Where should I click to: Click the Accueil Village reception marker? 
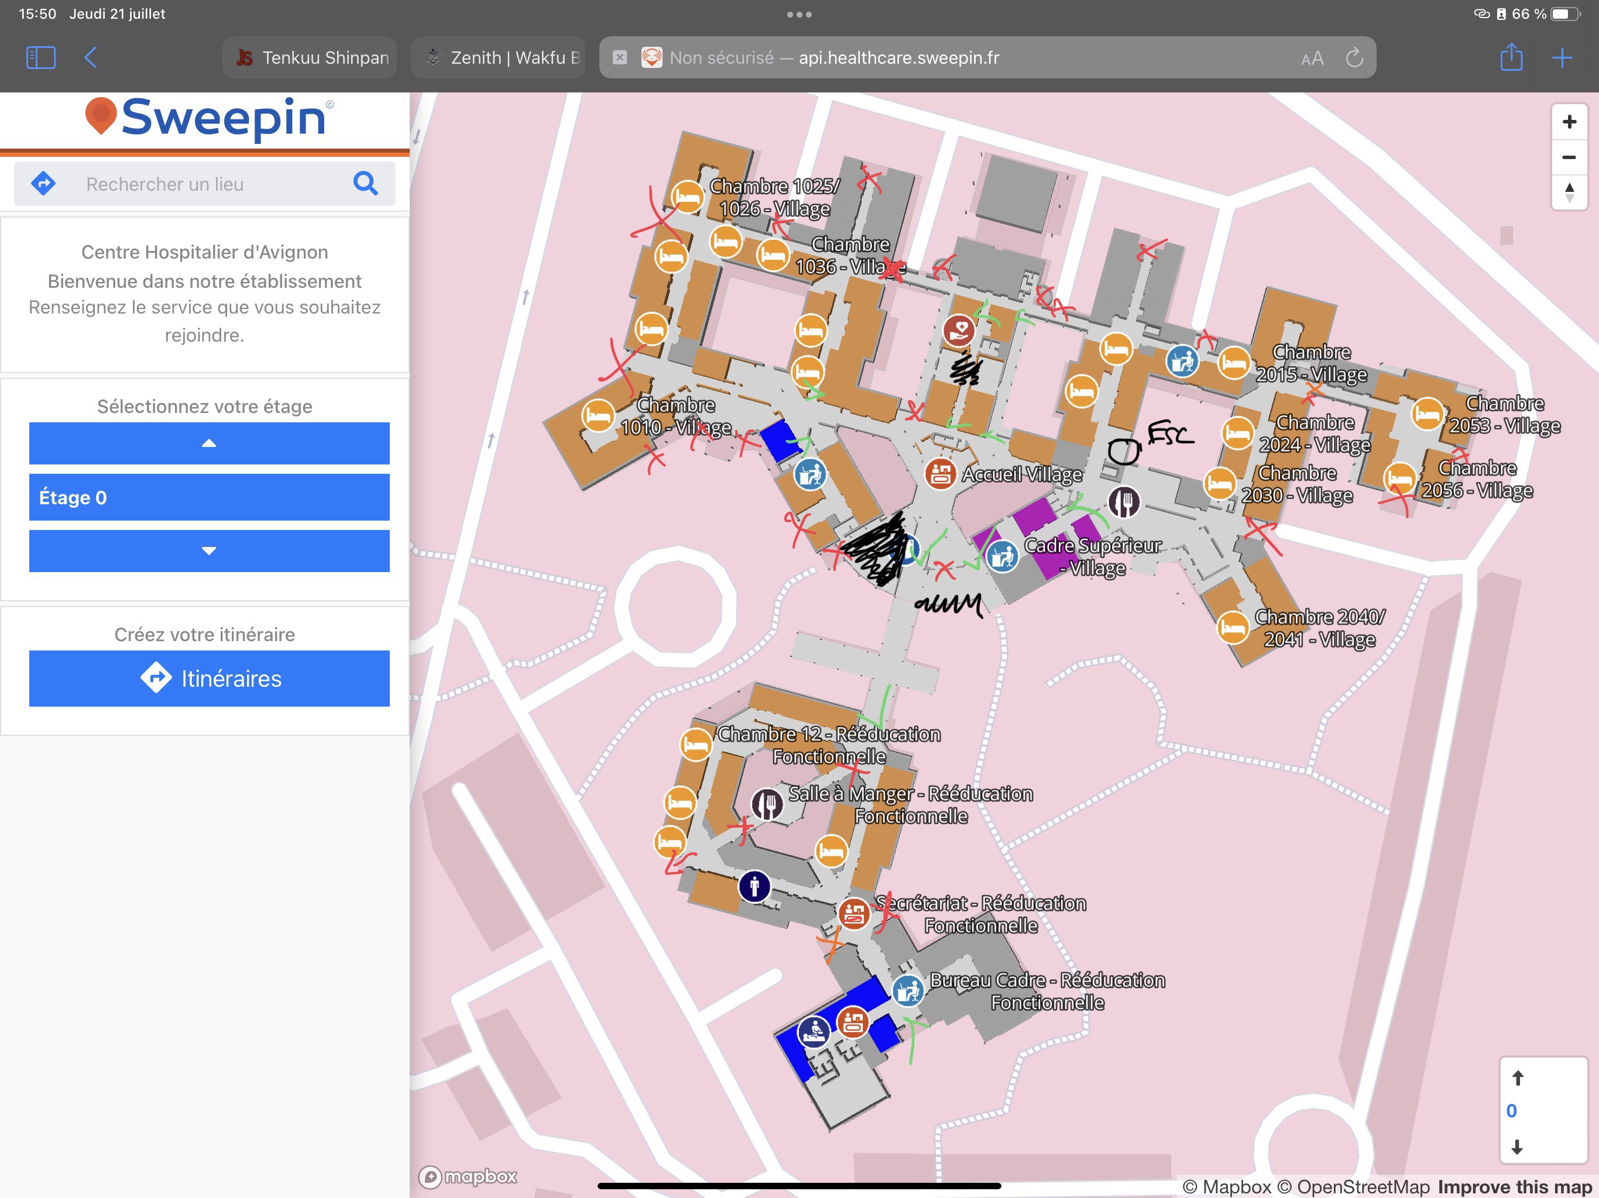click(x=940, y=474)
